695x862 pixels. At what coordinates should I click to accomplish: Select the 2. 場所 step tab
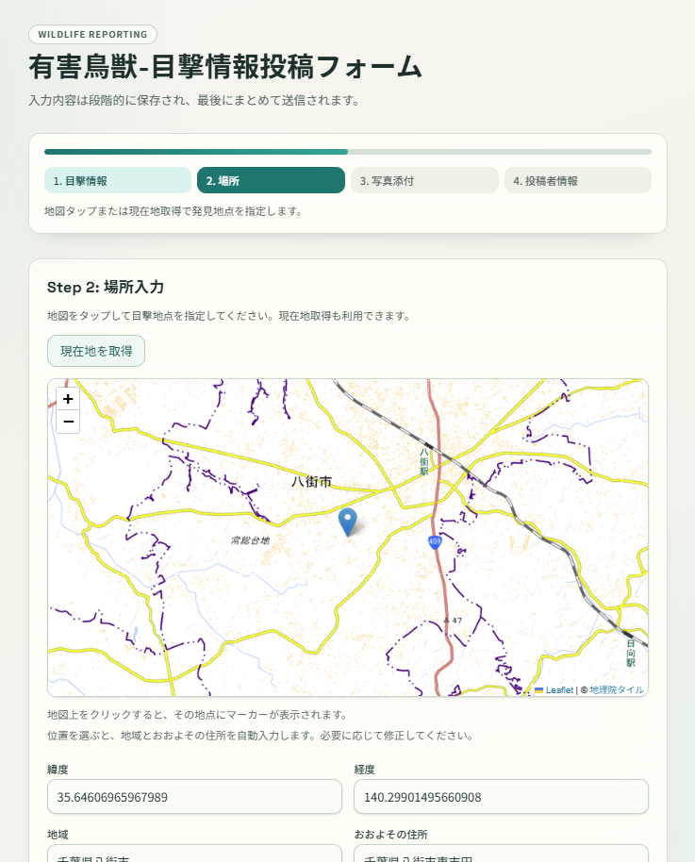click(271, 180)
